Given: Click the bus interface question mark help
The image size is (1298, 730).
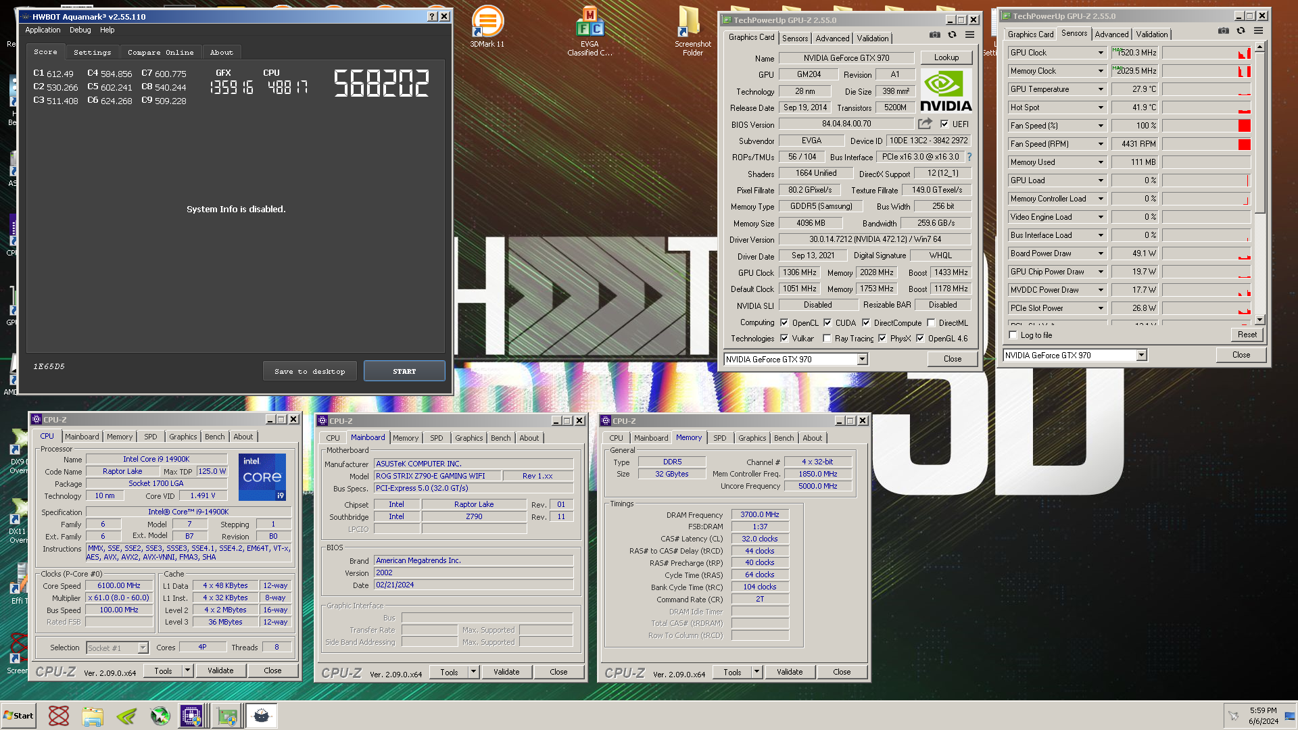Looking at the screenshot, I should pyautogui.click(x=969, y=157).
